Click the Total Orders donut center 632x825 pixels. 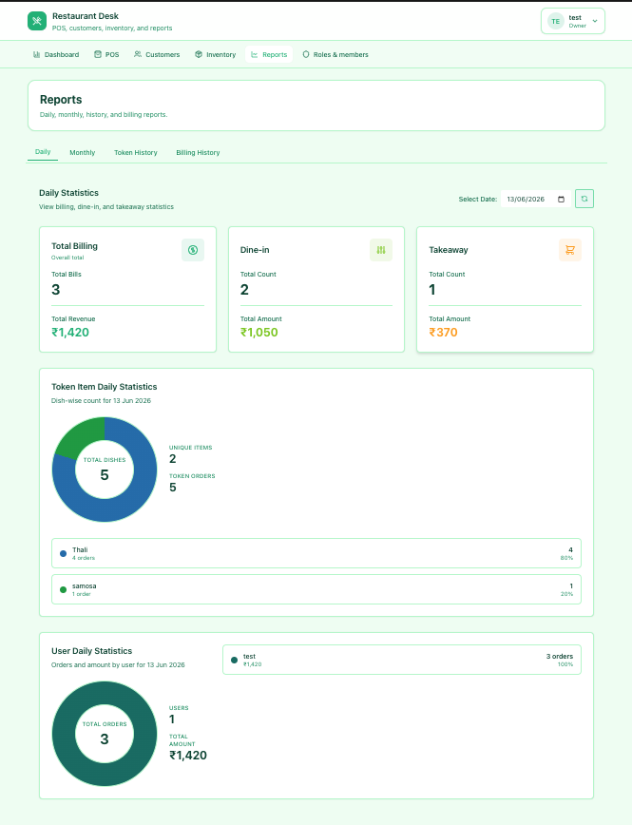click(x=105, y=734)
